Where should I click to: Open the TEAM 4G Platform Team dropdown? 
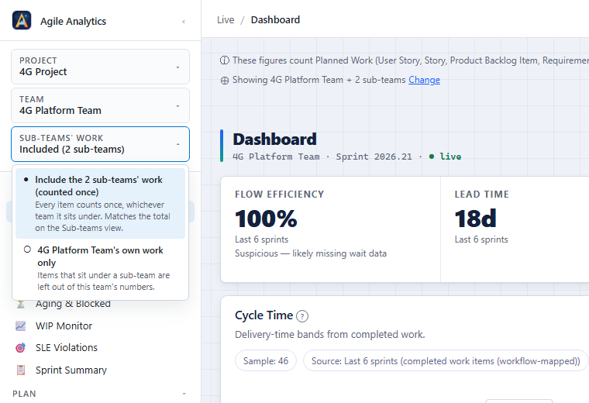[100, 105]
